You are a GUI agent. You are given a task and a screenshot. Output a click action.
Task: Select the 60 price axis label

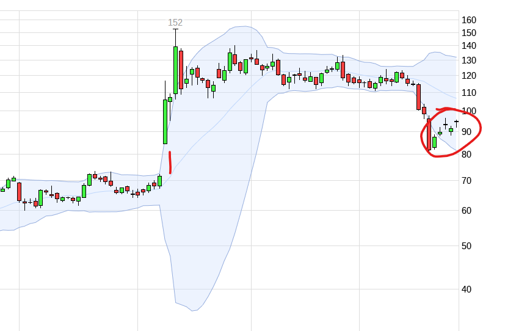pos(467,211)
